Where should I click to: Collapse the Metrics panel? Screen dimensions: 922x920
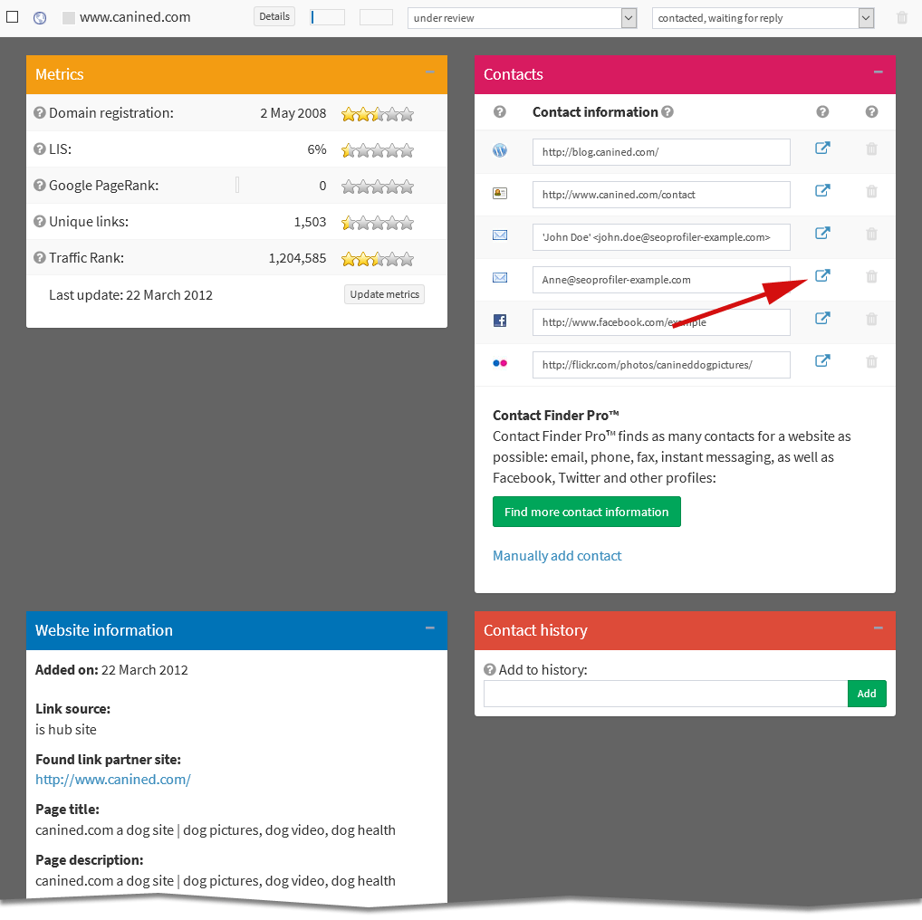pos(430,74)
